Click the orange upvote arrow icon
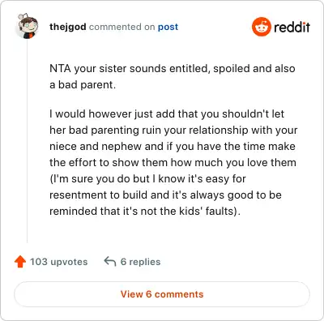Screen dimensions: 324x321 pos(20,262)
